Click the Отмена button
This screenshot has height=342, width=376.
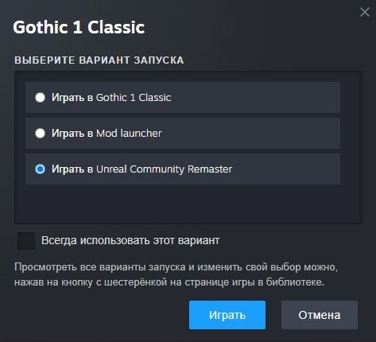pos(320,315)
